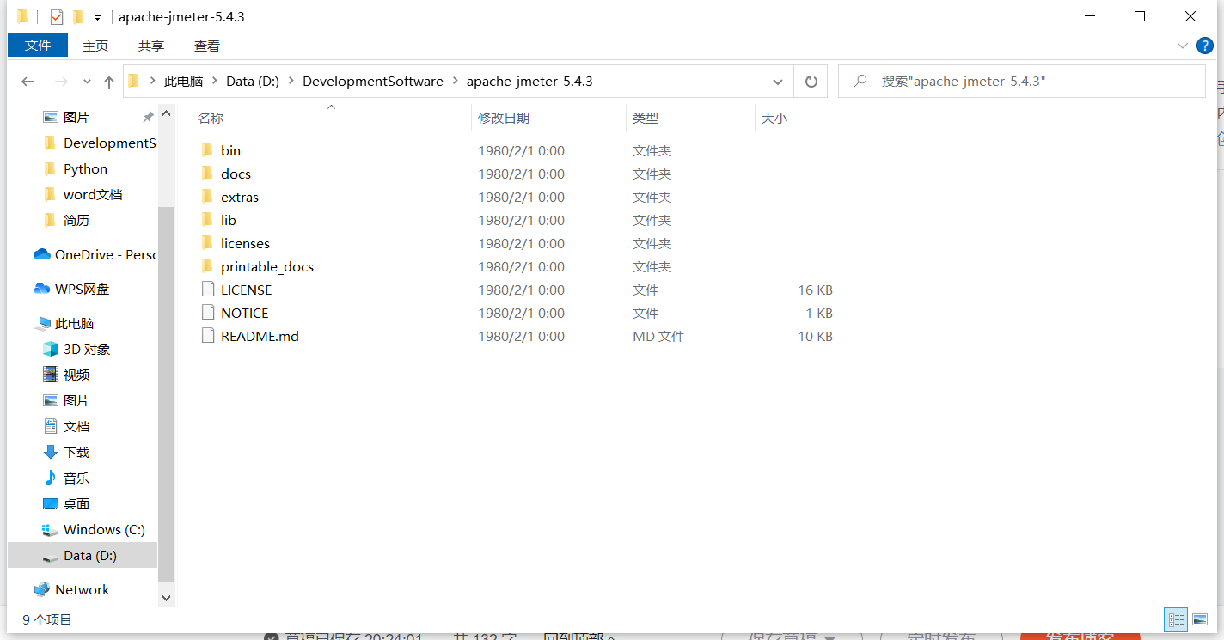Viewport: 1224px width, 640px height.
Task: Open OneDrive - Personal in sidebar
Action: [x=96, y=254]
